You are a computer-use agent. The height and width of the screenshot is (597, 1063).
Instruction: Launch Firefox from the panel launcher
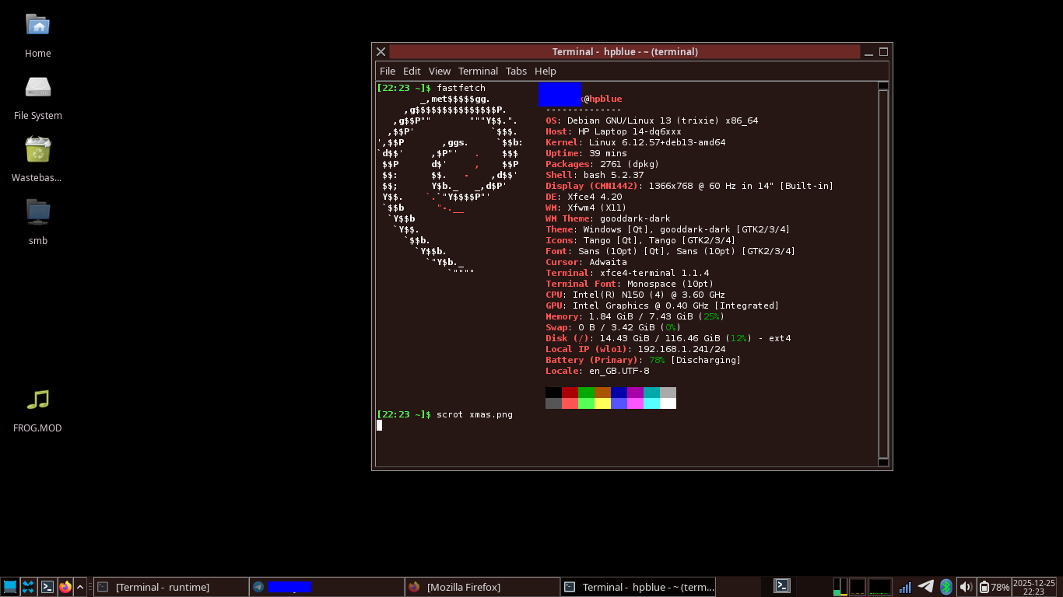(x=65, y=587)
